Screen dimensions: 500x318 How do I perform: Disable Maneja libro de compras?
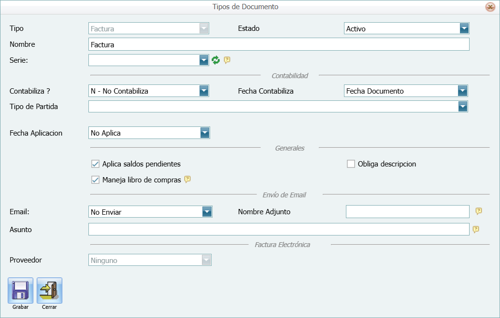tap(95, 179)
